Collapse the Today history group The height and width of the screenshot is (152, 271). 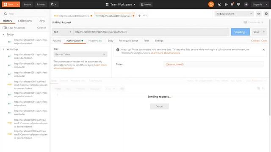tap(3, 35)
